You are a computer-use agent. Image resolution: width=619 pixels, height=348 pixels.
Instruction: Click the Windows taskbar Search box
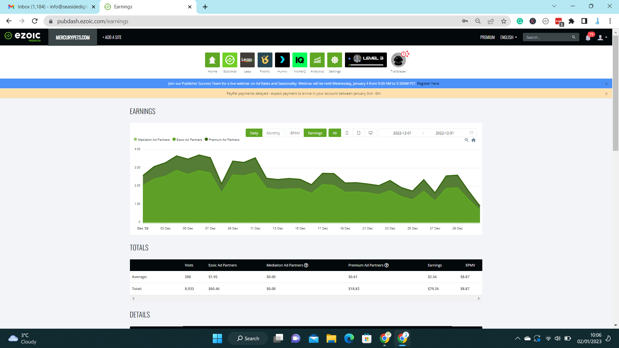[x=248, y=338]
